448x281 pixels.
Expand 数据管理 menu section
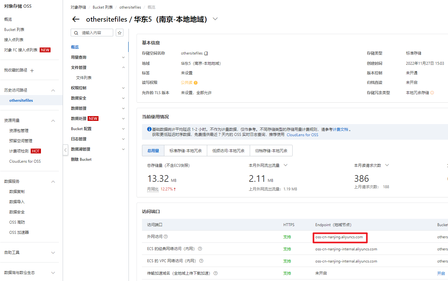click(x=123, y=108)
